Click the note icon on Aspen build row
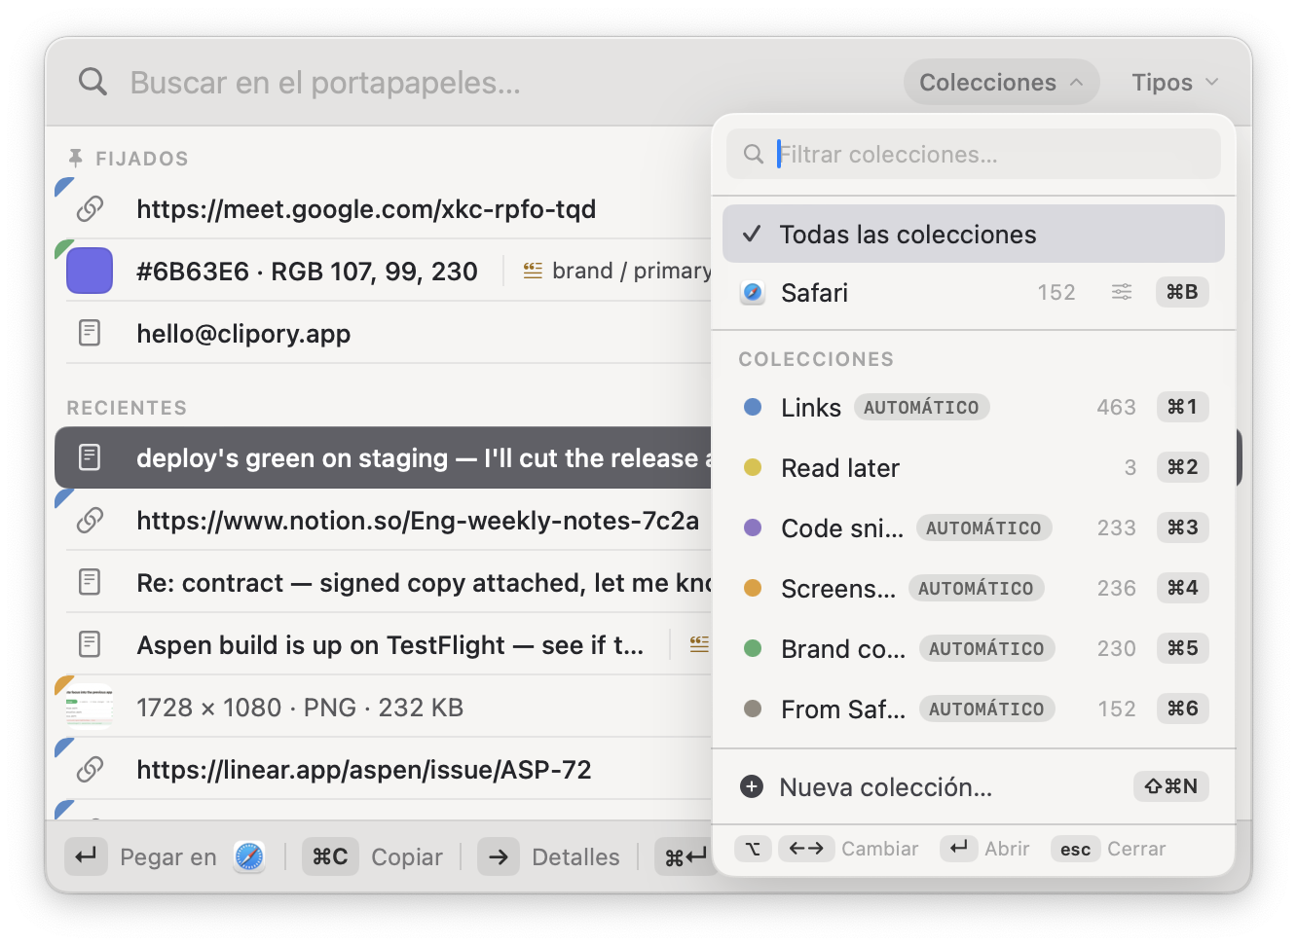Screen dimensions: 1297x946 (x=699, y=644)
